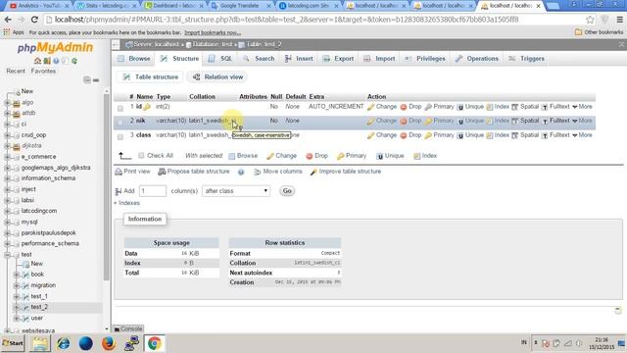Open the Triggers tab
The image size is (627, 353).
click(x=526, y=59)
